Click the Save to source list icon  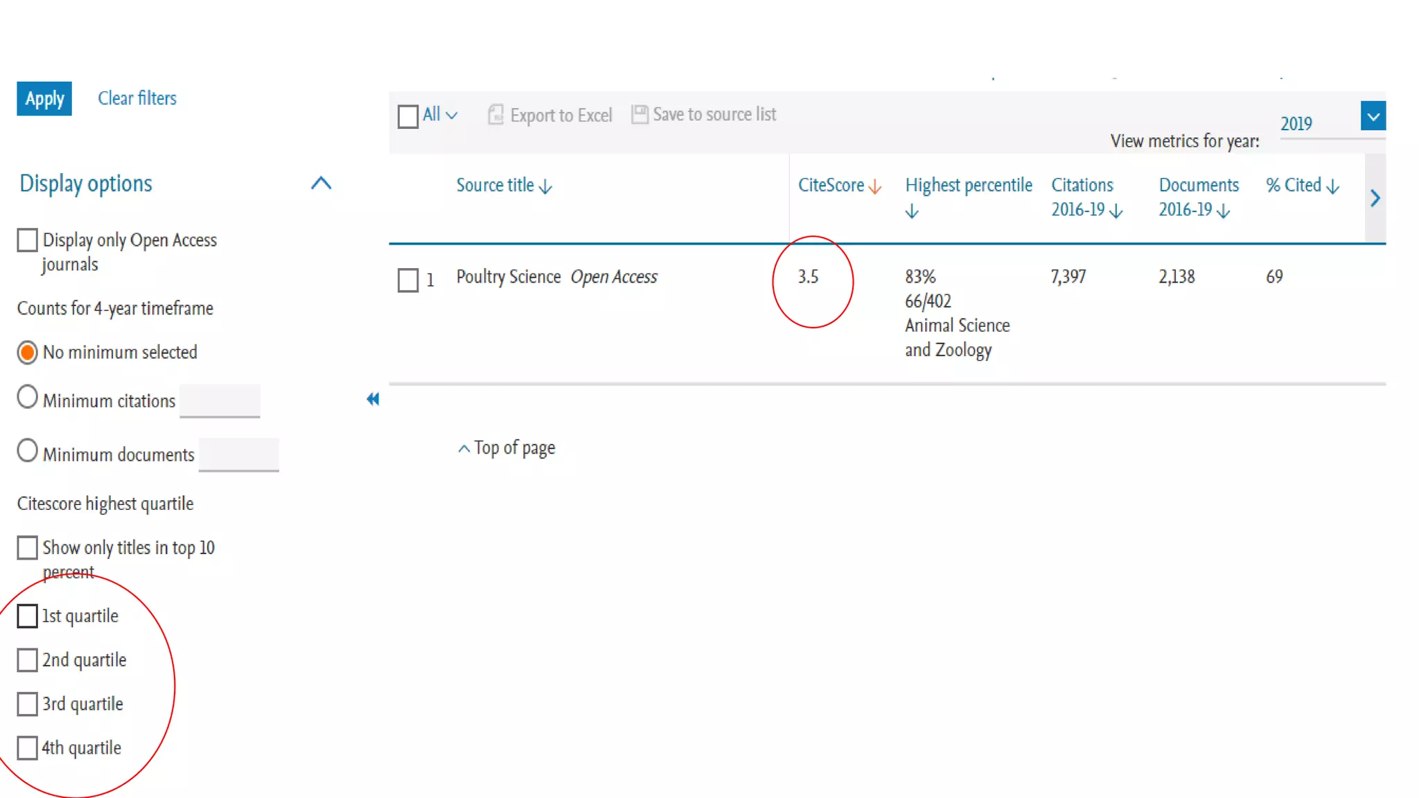point(640,114)
